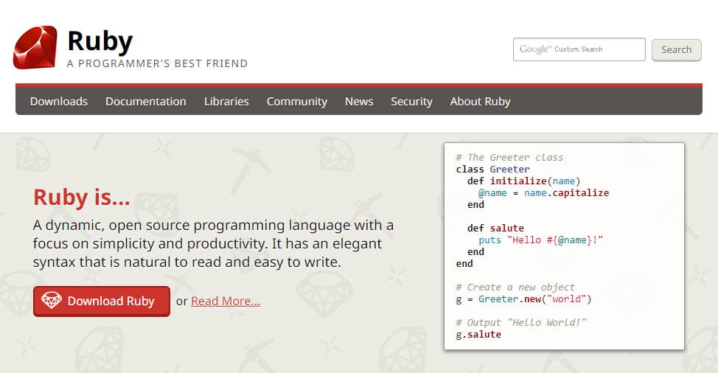Open the Community page
Viewport: 718px width, 373px height.
(x=297, y=102)
